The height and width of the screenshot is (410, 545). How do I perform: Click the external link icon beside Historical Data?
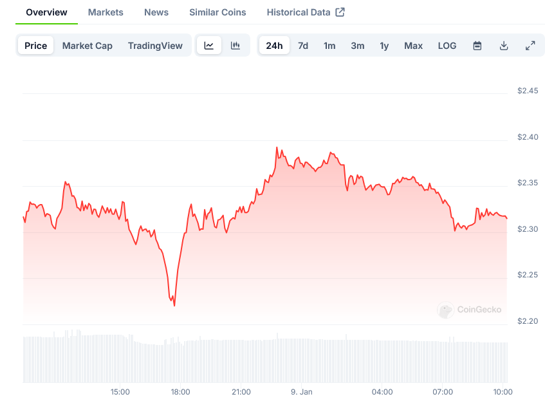coord(340,12)
